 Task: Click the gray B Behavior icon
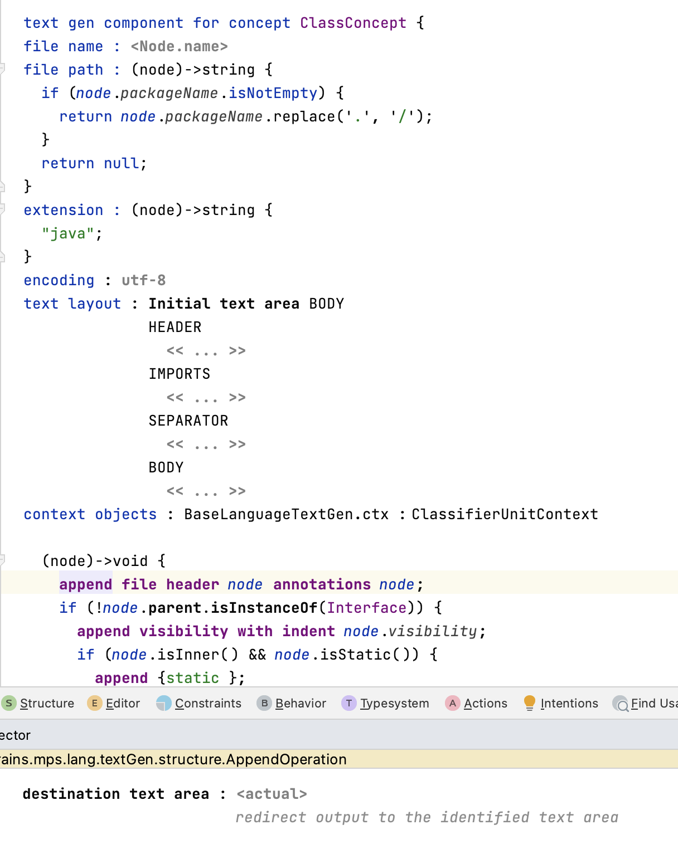point(264,703)
